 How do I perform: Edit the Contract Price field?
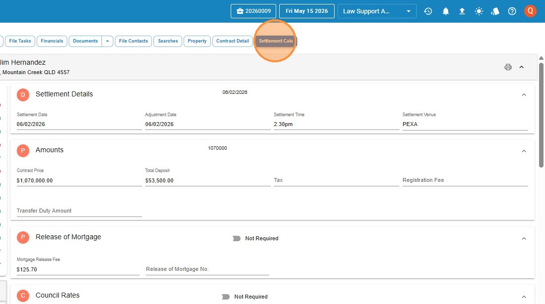[x=79, y=180]
